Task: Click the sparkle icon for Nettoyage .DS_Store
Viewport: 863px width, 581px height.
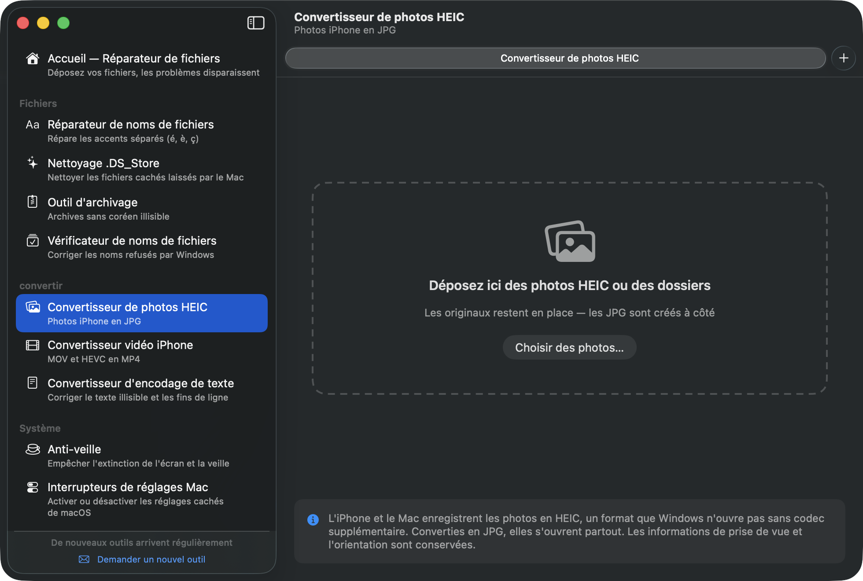Action: pos(33,163)
